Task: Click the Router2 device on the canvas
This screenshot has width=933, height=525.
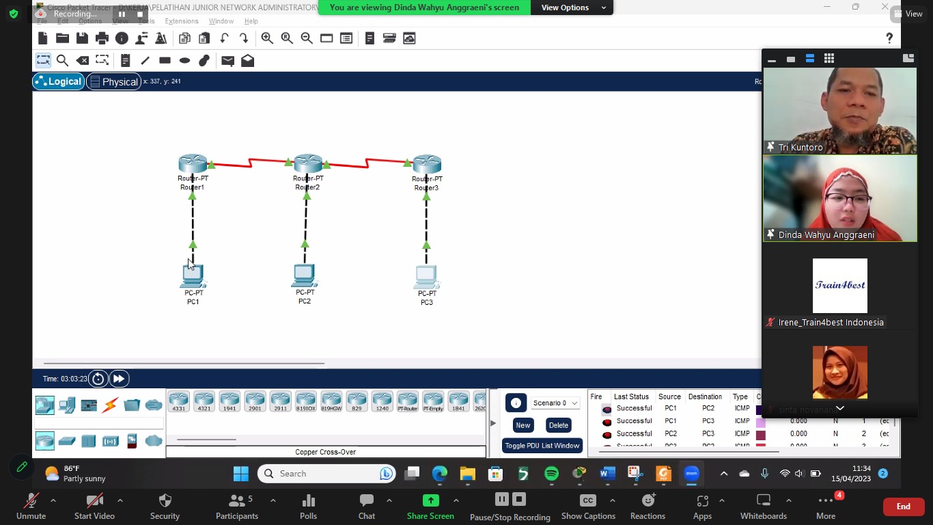Action: [x=308, y=165]
